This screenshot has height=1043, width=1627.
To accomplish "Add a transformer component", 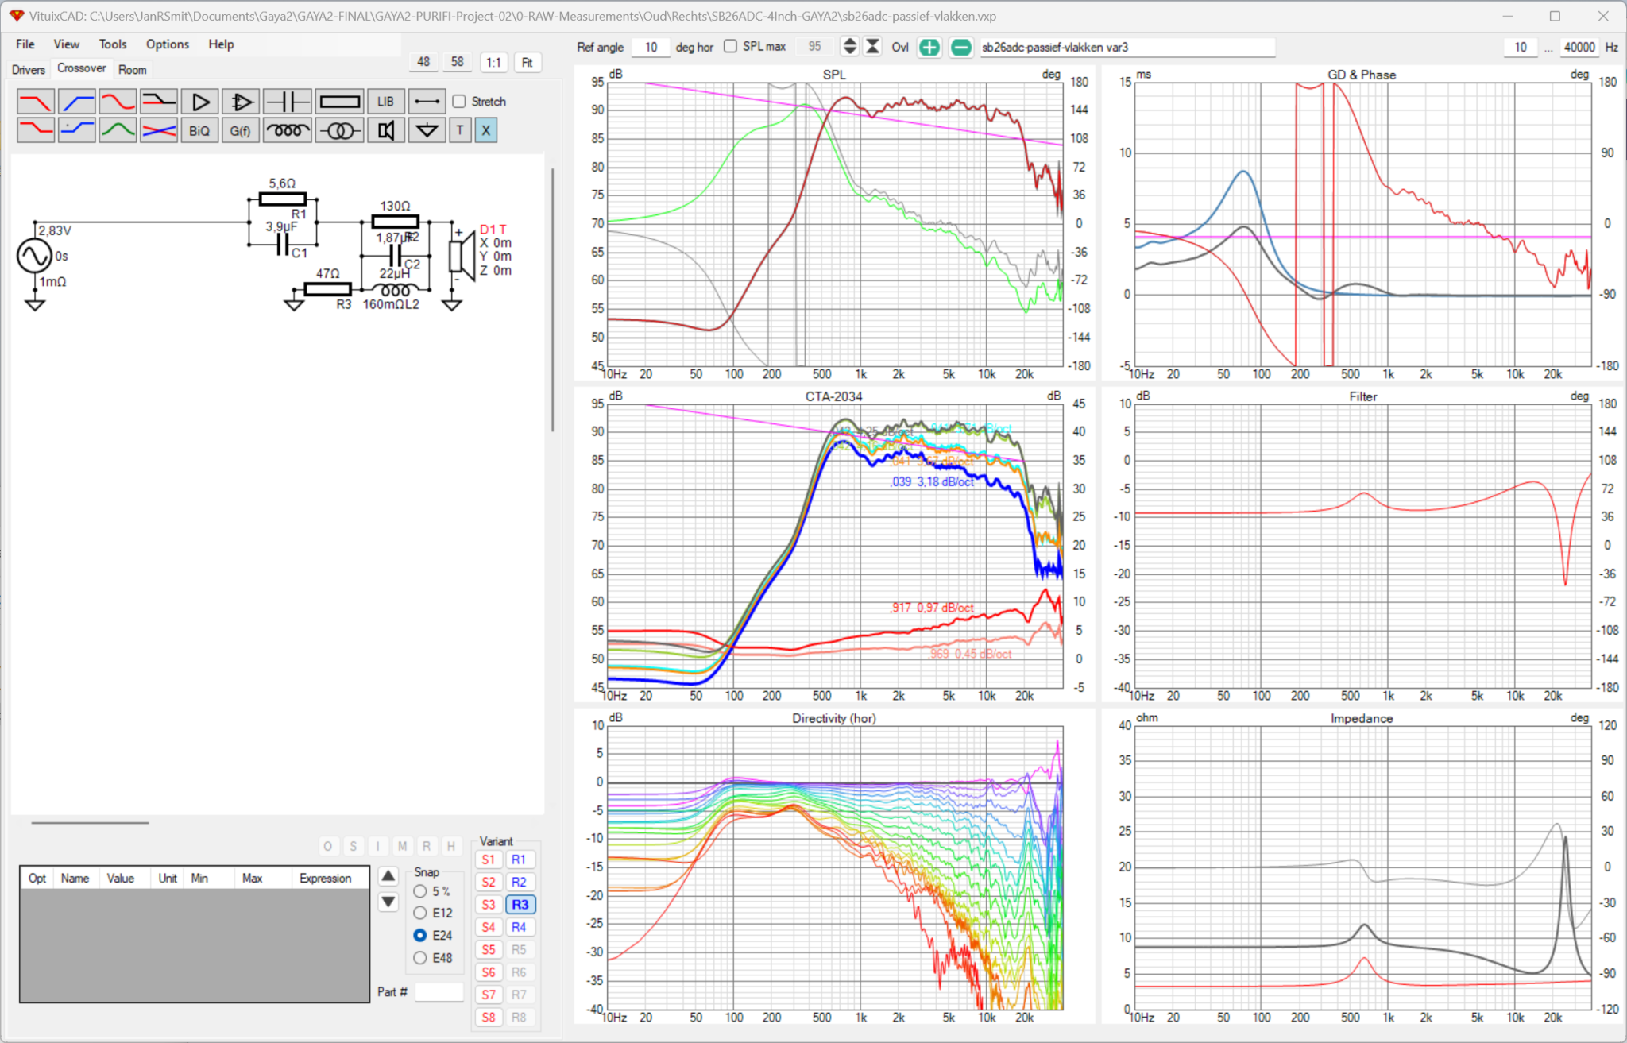I will (340, 130).
